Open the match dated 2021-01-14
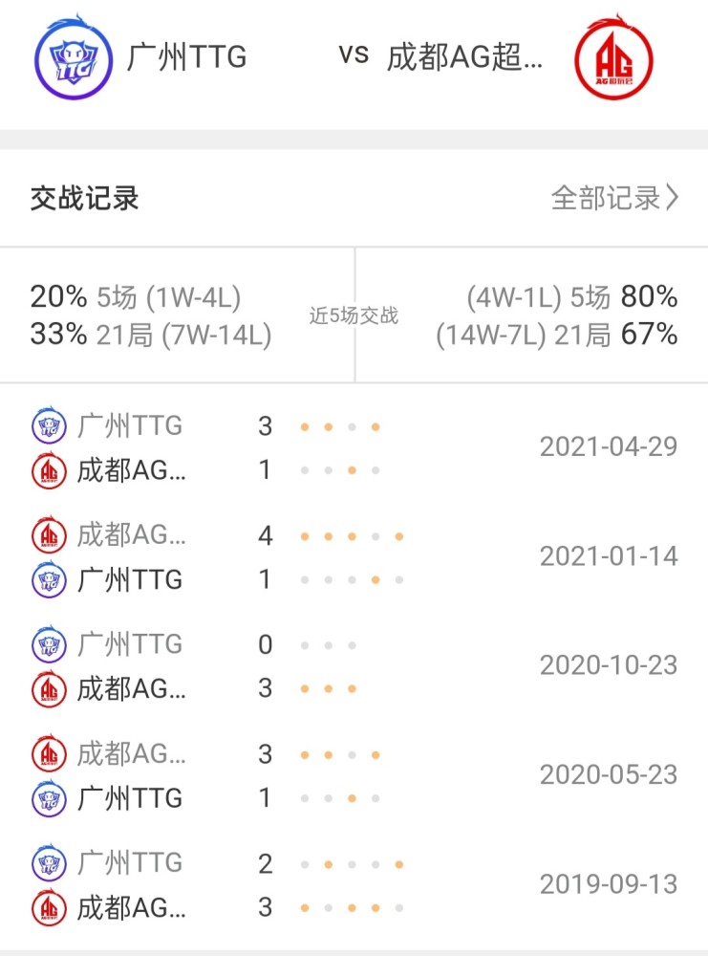Image resolution: width=708 pixels, height=956 pixels. click(354, 556)
